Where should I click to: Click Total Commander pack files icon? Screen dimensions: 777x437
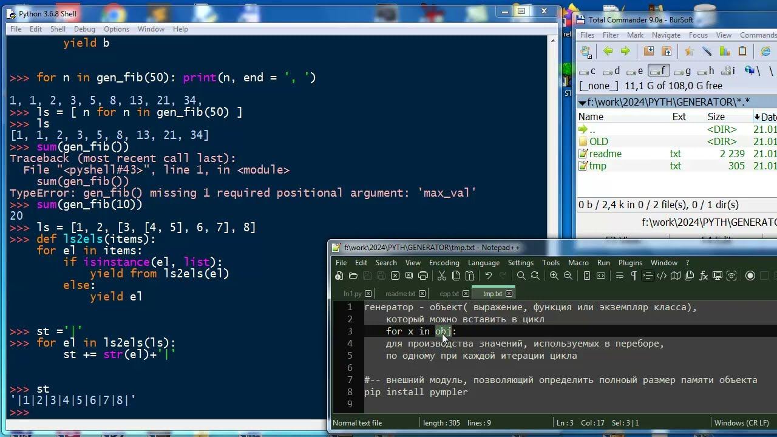pyautogui.click(x=649, y=51)
